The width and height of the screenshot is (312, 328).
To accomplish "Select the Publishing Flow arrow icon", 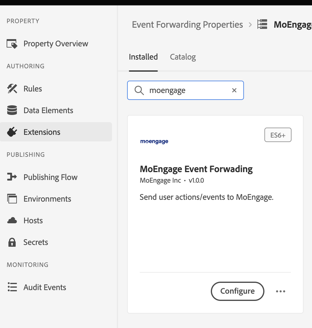I will point(12,177).
